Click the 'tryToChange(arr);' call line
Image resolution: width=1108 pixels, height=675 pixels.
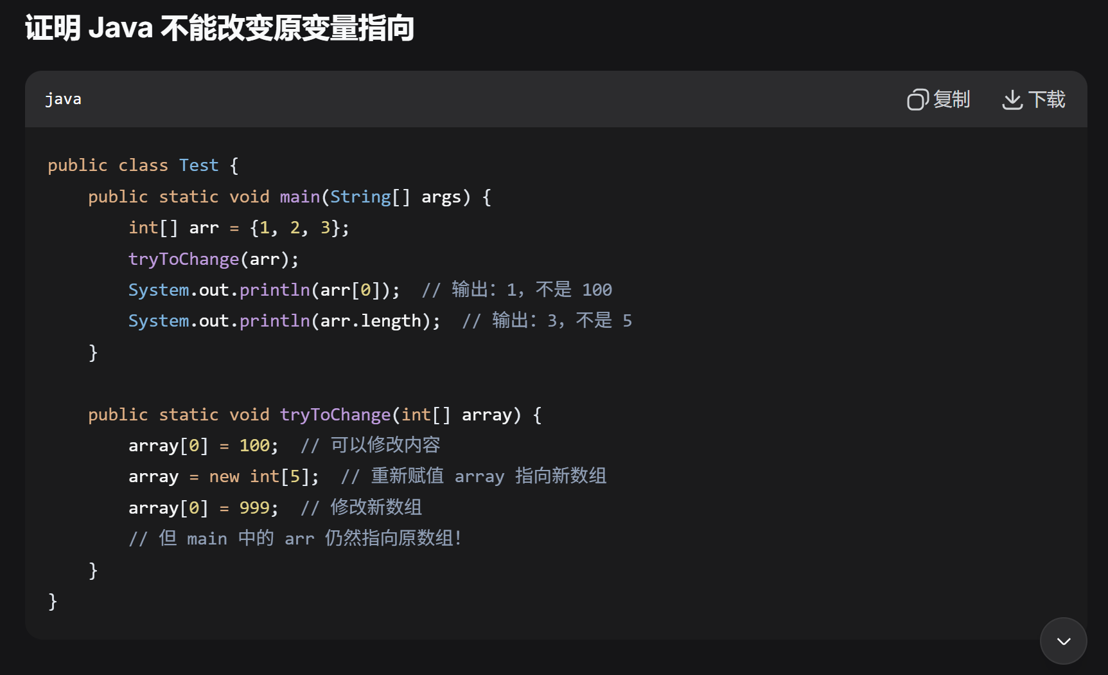coord(214,259)
